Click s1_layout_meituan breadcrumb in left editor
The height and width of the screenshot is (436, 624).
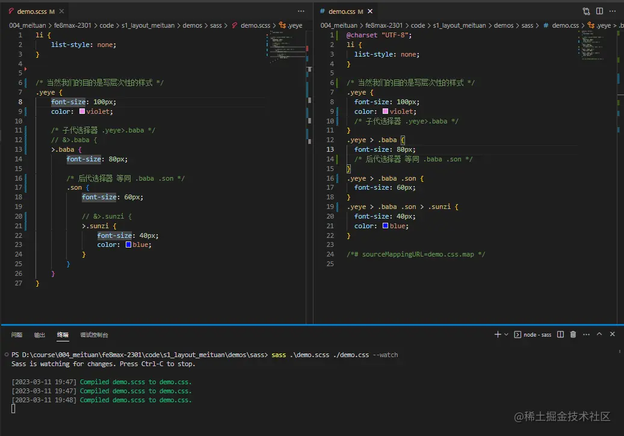click(148, 25)
